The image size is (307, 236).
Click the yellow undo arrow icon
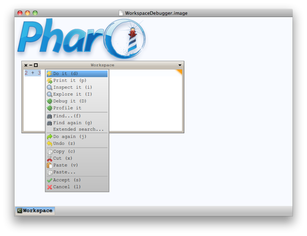(x=50, y=144)
